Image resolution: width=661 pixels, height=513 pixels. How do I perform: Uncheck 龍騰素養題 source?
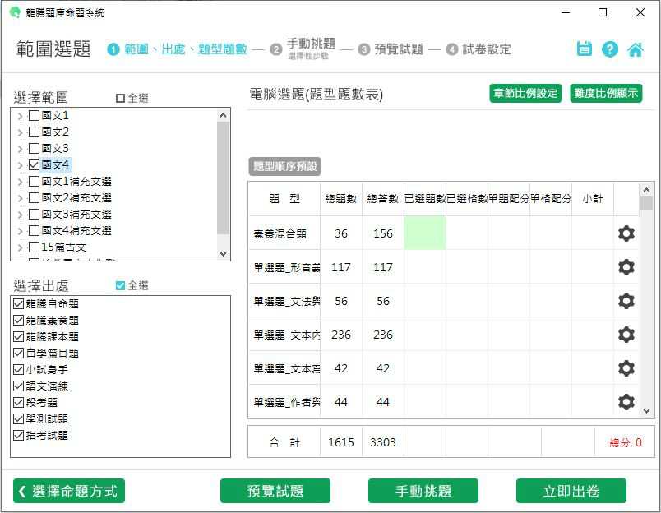coord(18,320)
